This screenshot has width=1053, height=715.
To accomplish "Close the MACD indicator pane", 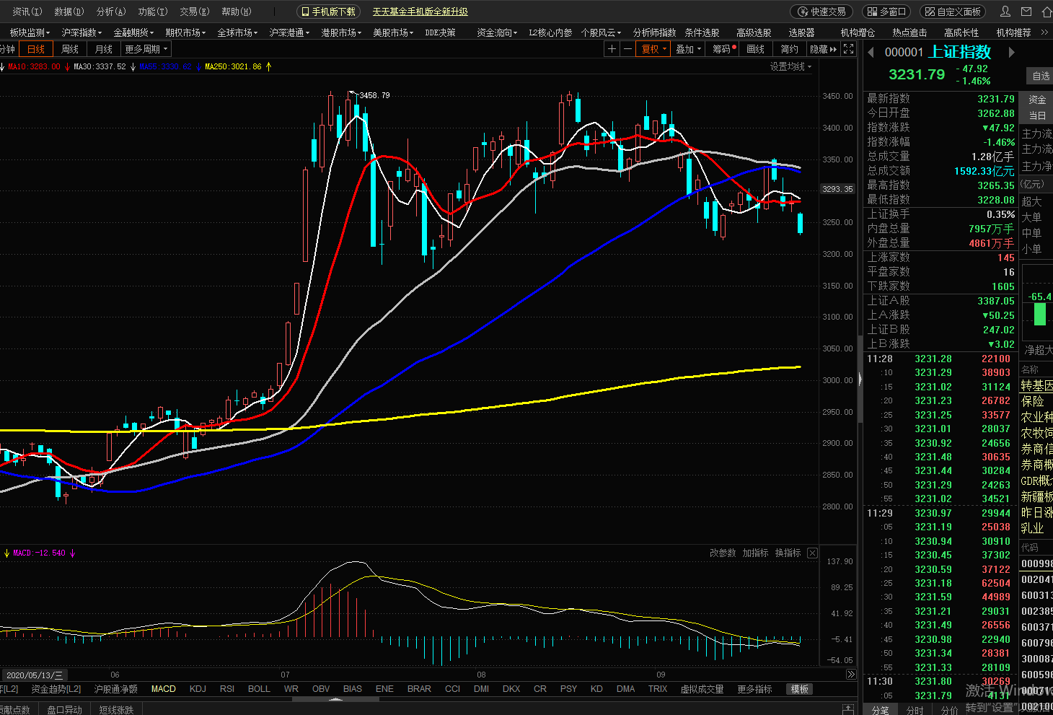I will pyautogui.click(x=812, y=553).
